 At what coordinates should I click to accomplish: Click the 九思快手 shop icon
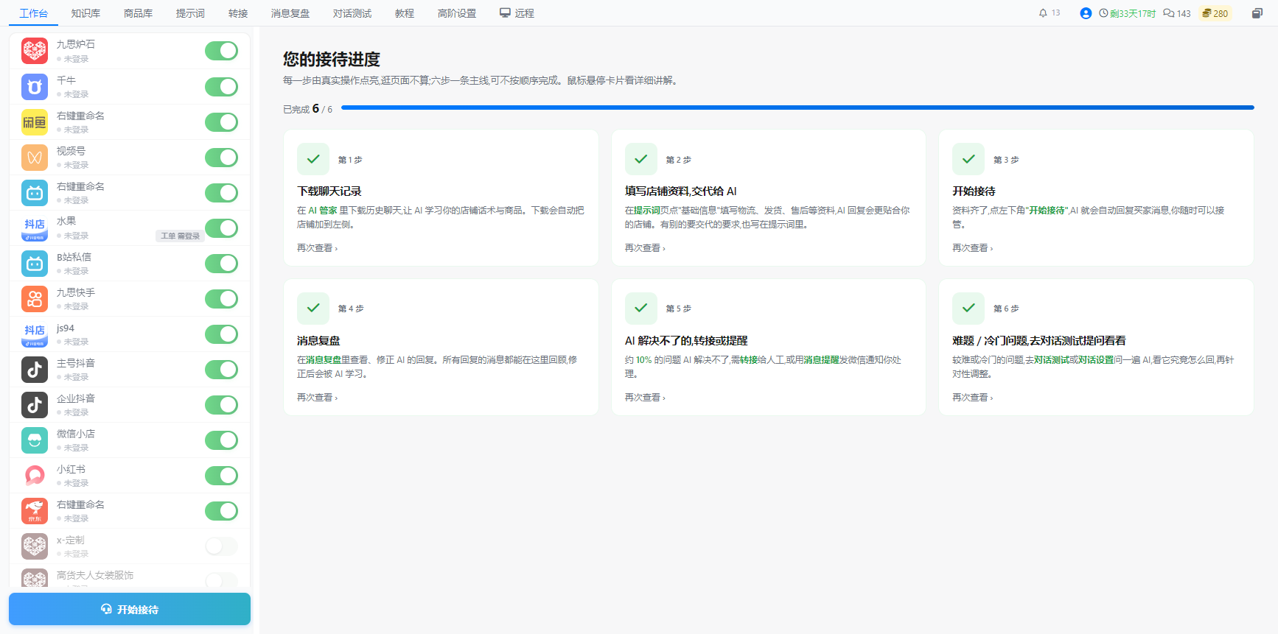[x=35, y=299]
